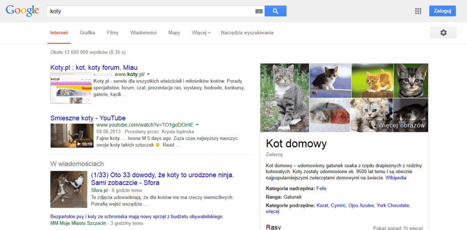This screenshot has height=230, width=467.
Task: Click the kitten on blue background image
Action: point(330,80)
